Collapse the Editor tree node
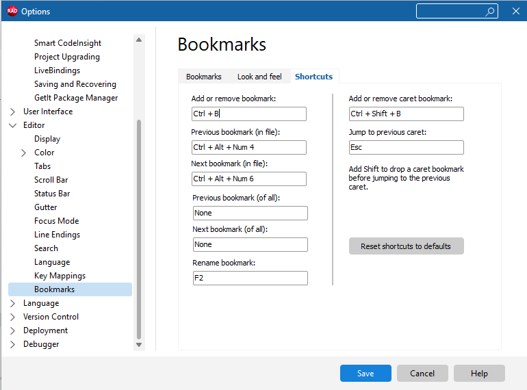The width and height of the screenshot is (527, 390). point(12,125)
